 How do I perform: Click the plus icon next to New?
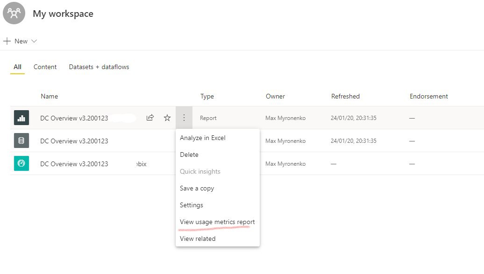tap(7, 41)
